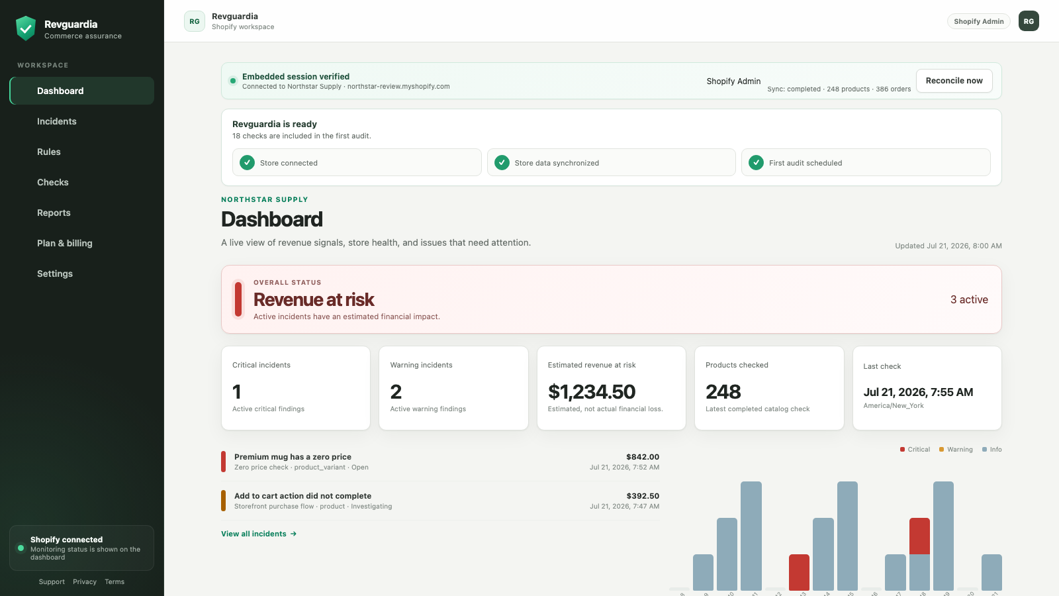The image size is (1059, 596).
Task: Click the Shopify Admin pill button
Action: click(x=978, y=21)
